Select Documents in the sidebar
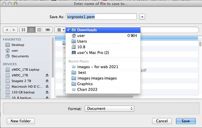 tap(20, 56)
